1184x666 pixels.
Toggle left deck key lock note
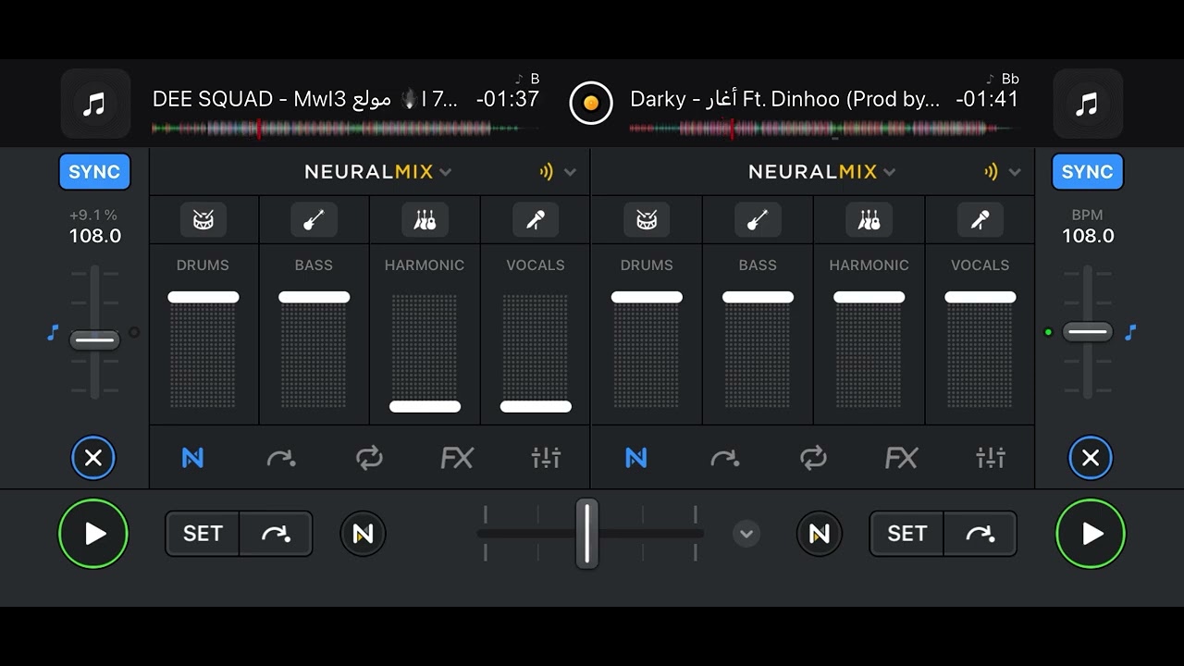point(53,332)
